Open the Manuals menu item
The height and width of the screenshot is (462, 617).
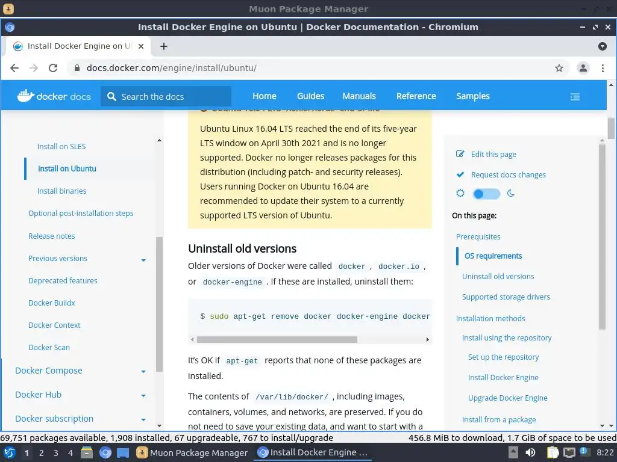tap(359, 96)
